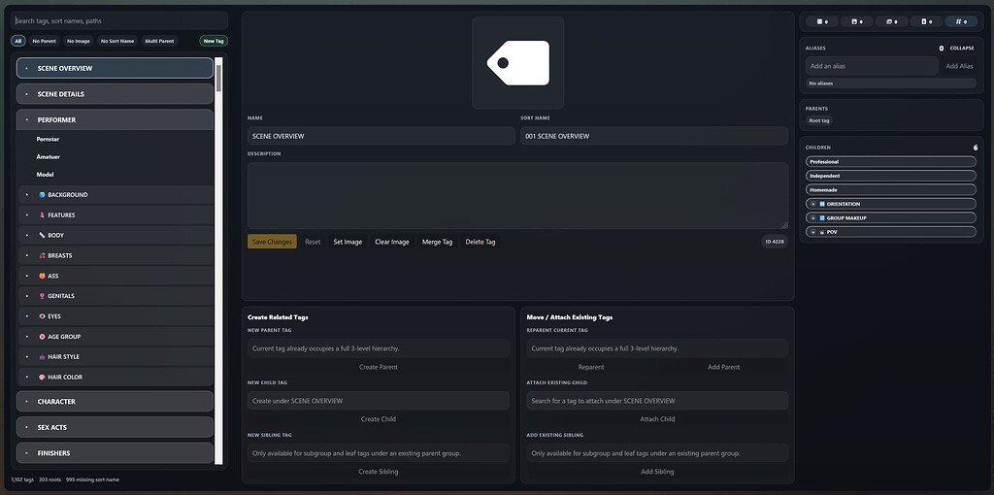Expand the HAIR COLOR subgroup arrow
This screenshot has width=994, height=495.
27,378
